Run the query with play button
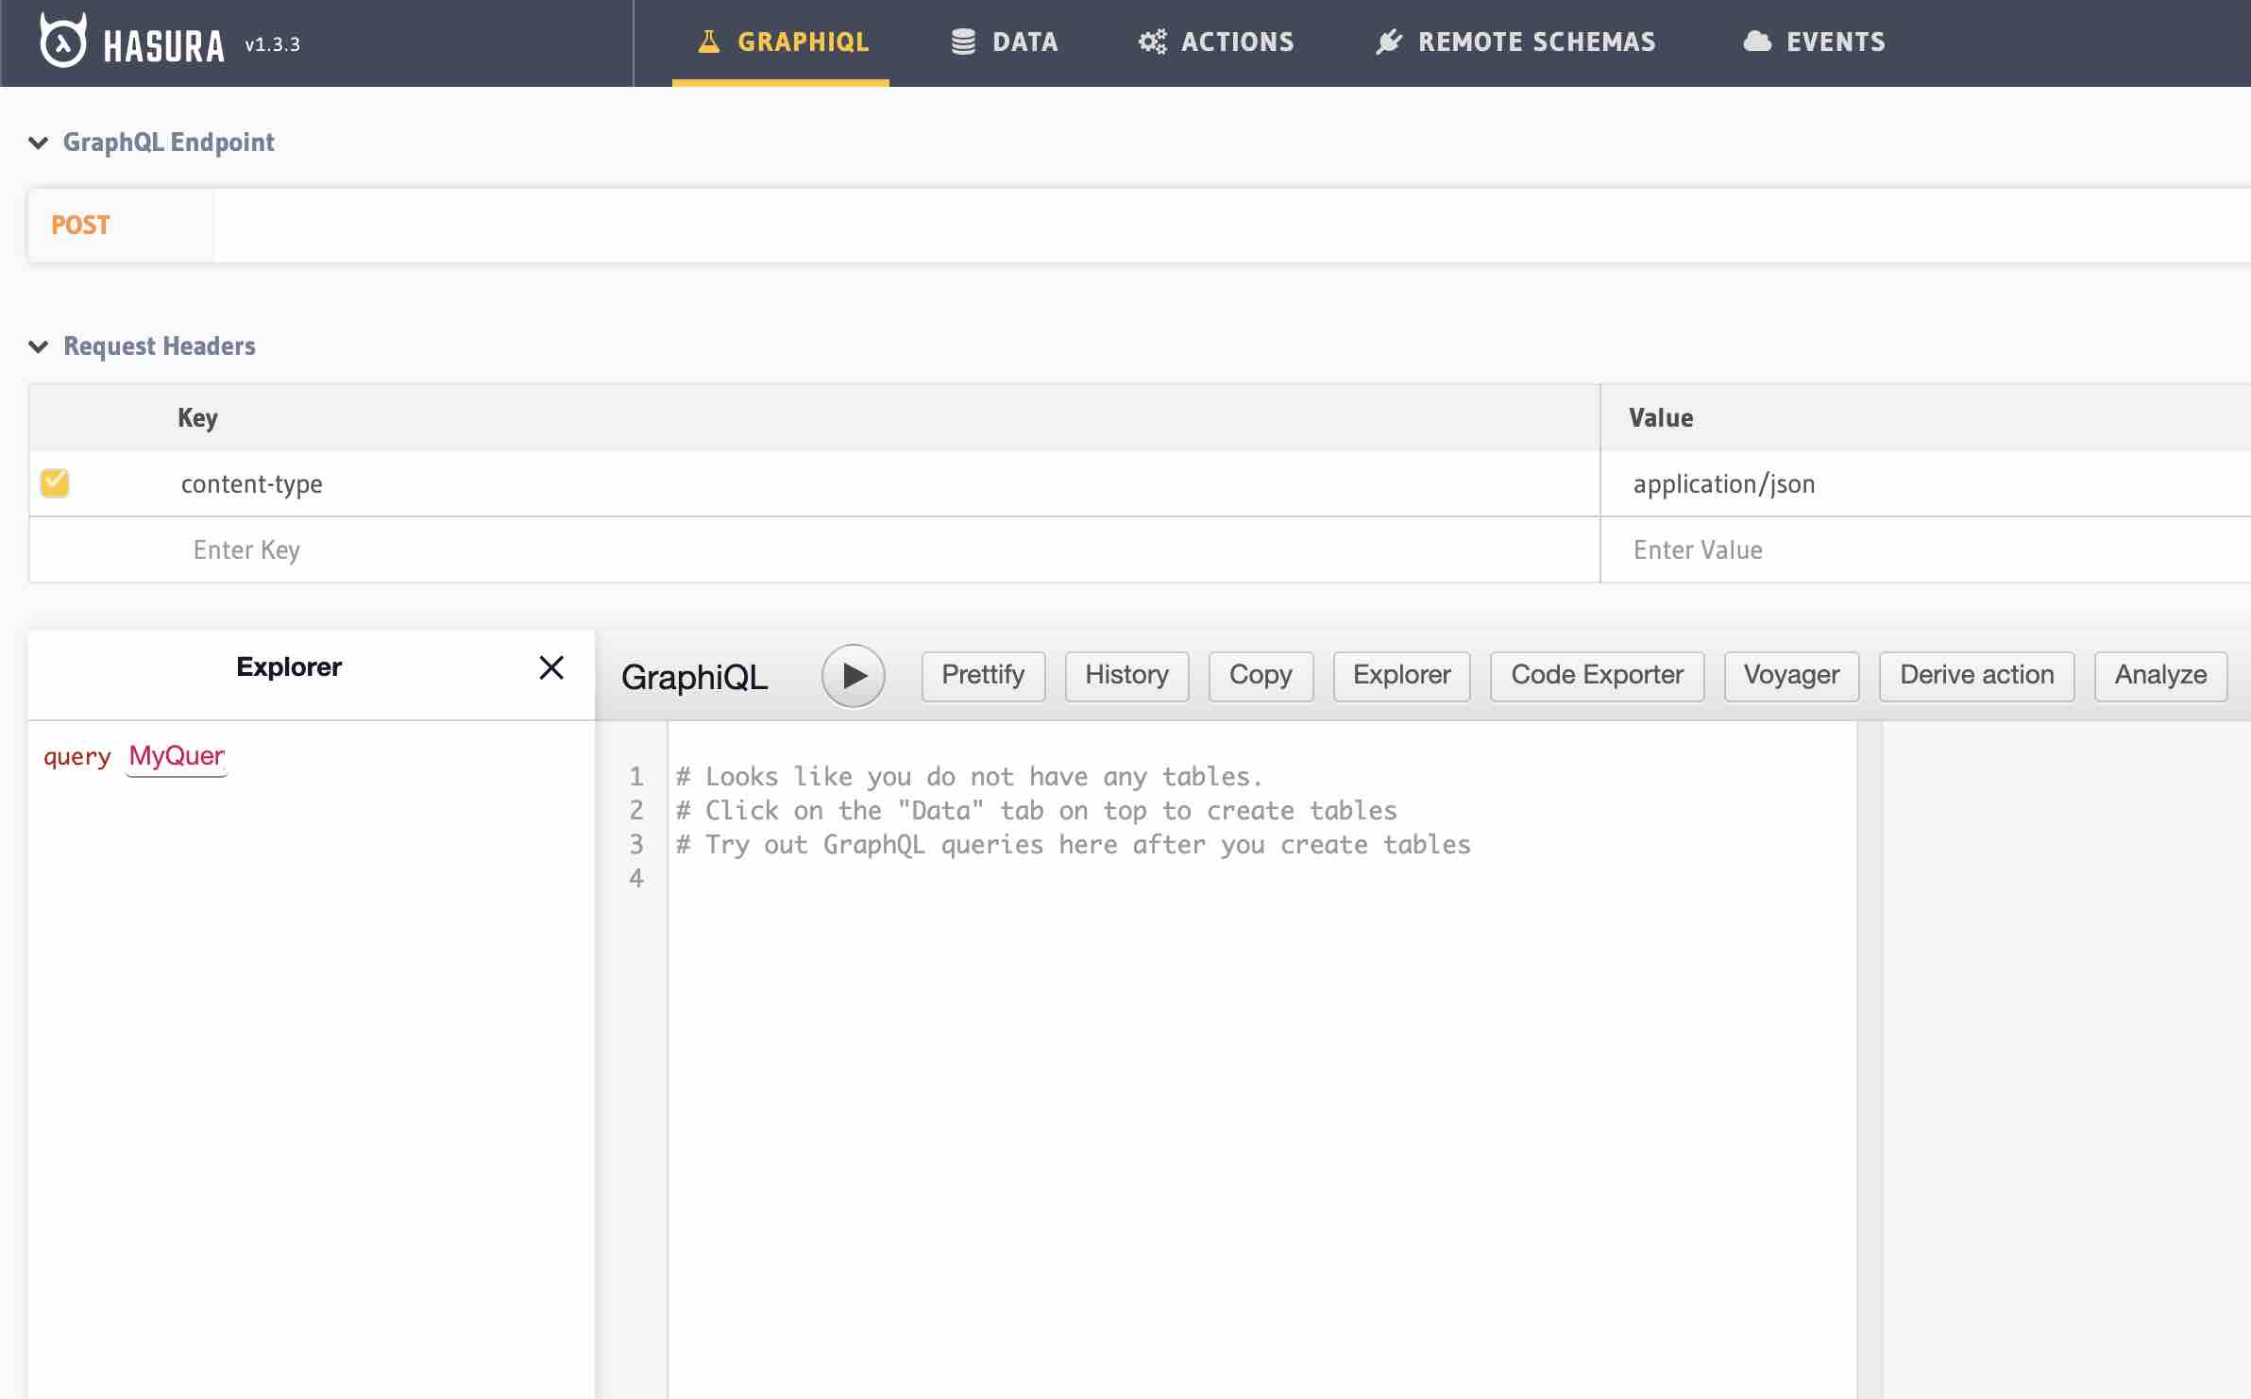The image size is (2251, 1399). [x=854, y=676]
